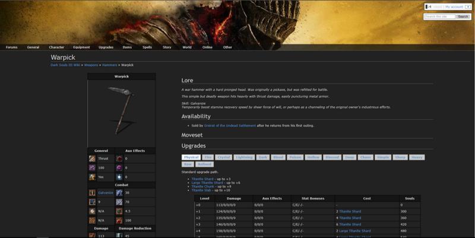475x238 pixels.
Task: Select the Simple upgrade tab
Action: tap(383, 157)
